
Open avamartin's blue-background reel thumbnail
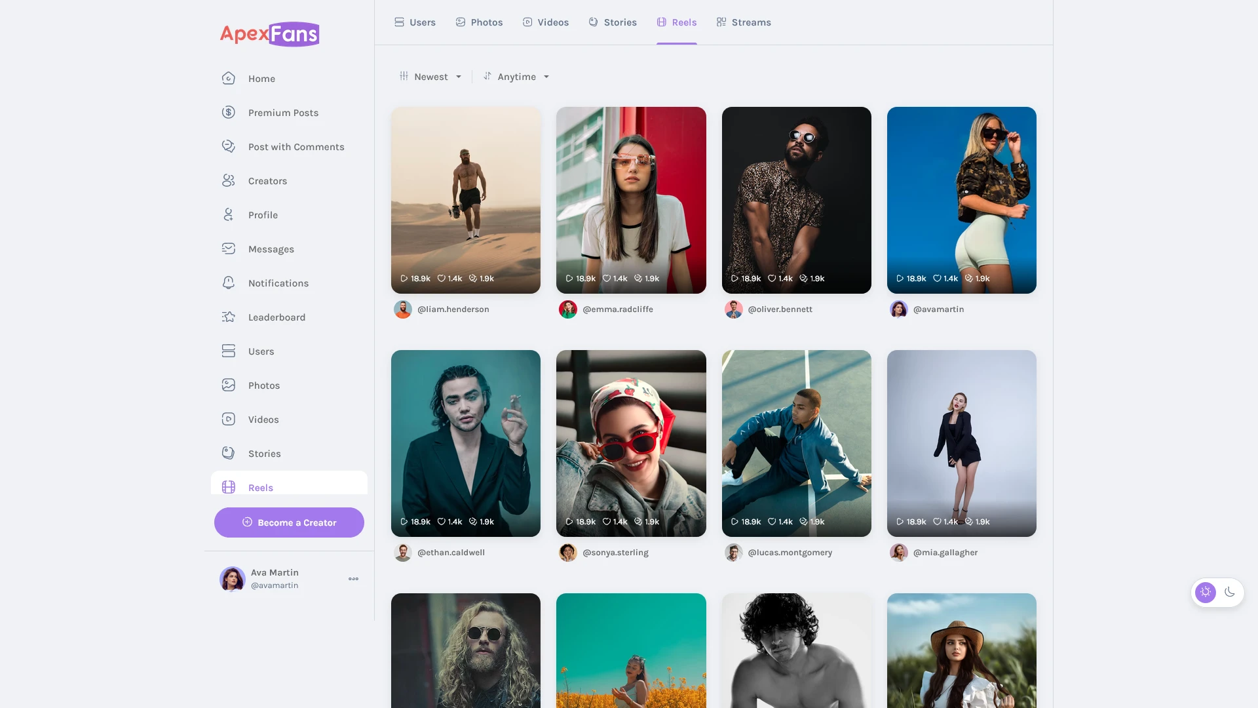pos(961,200)
